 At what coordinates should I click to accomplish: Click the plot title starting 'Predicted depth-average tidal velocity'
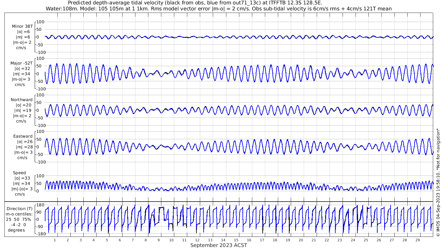click(x=195, y=3)
